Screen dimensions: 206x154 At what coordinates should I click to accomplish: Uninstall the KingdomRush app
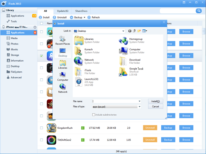(150, 128)
